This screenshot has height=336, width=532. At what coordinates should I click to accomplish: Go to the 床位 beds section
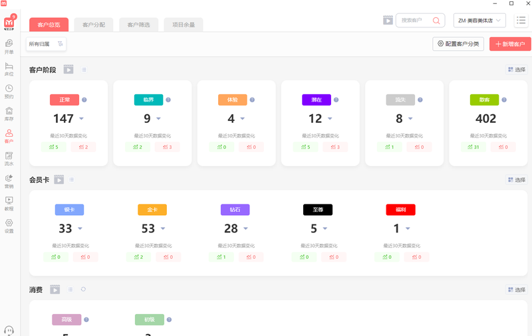pyautogui.click(x=9, y=69)
